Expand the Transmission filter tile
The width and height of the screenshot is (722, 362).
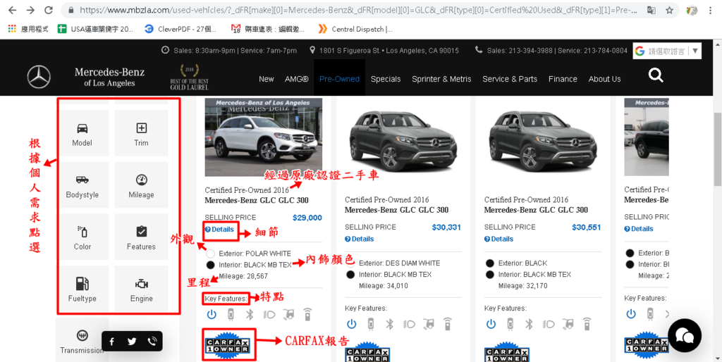(x=82, y=340)
